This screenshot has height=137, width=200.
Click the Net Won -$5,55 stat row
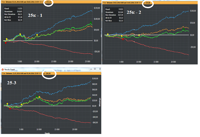pyautogui.click(x=114, y=21)
